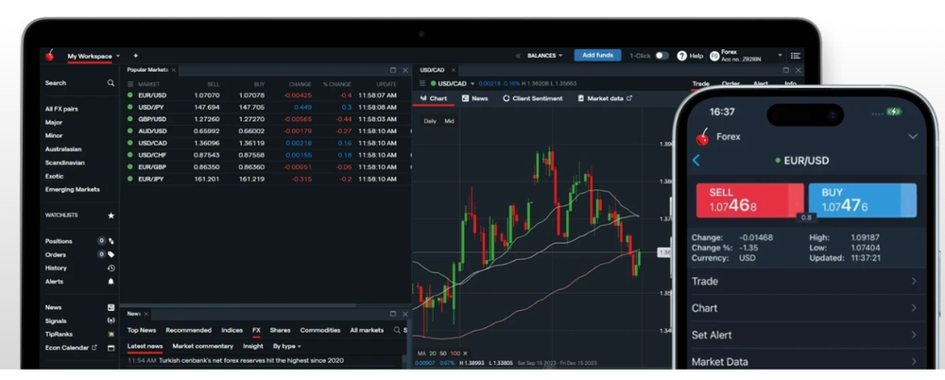This screenshot has width=945, height=380.
Task: Maximize the News panel
Action: pos(393,314)
